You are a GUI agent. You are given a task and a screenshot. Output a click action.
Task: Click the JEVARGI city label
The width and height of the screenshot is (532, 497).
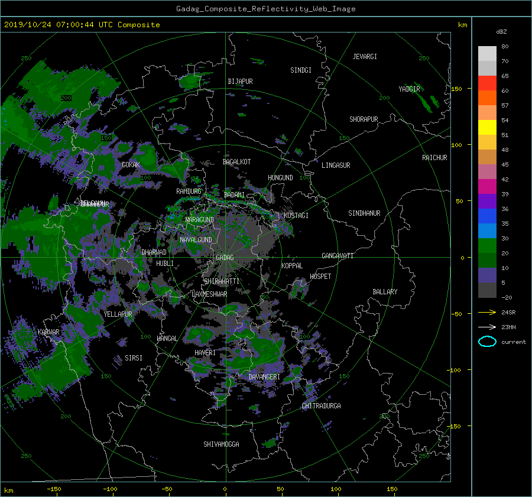coord(365,57)
